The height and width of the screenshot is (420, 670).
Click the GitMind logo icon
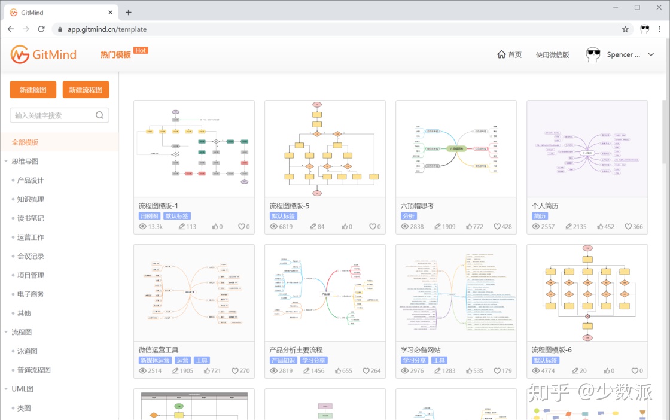click(20, 54)
